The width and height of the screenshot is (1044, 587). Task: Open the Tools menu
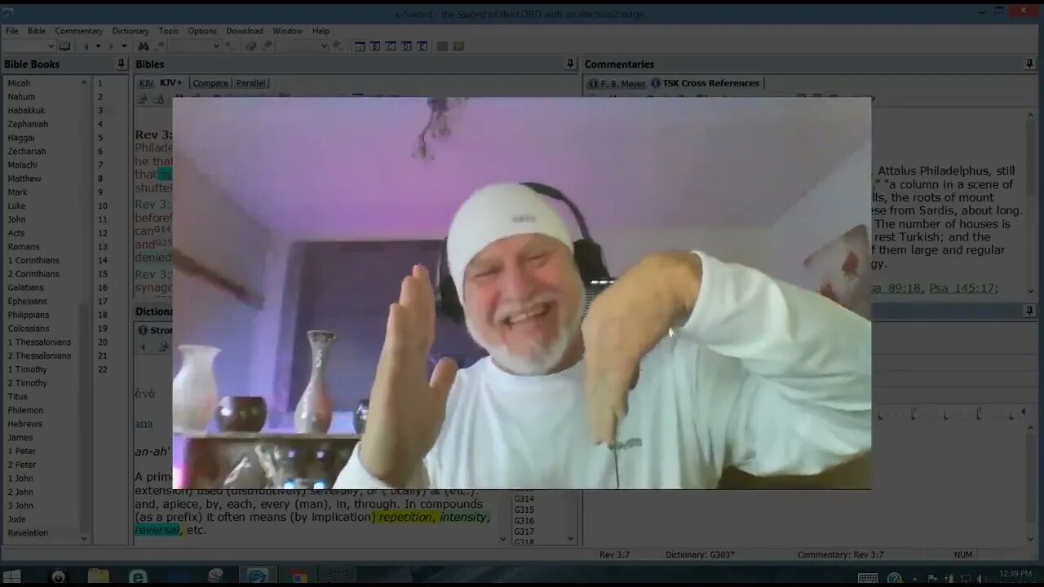169,31
